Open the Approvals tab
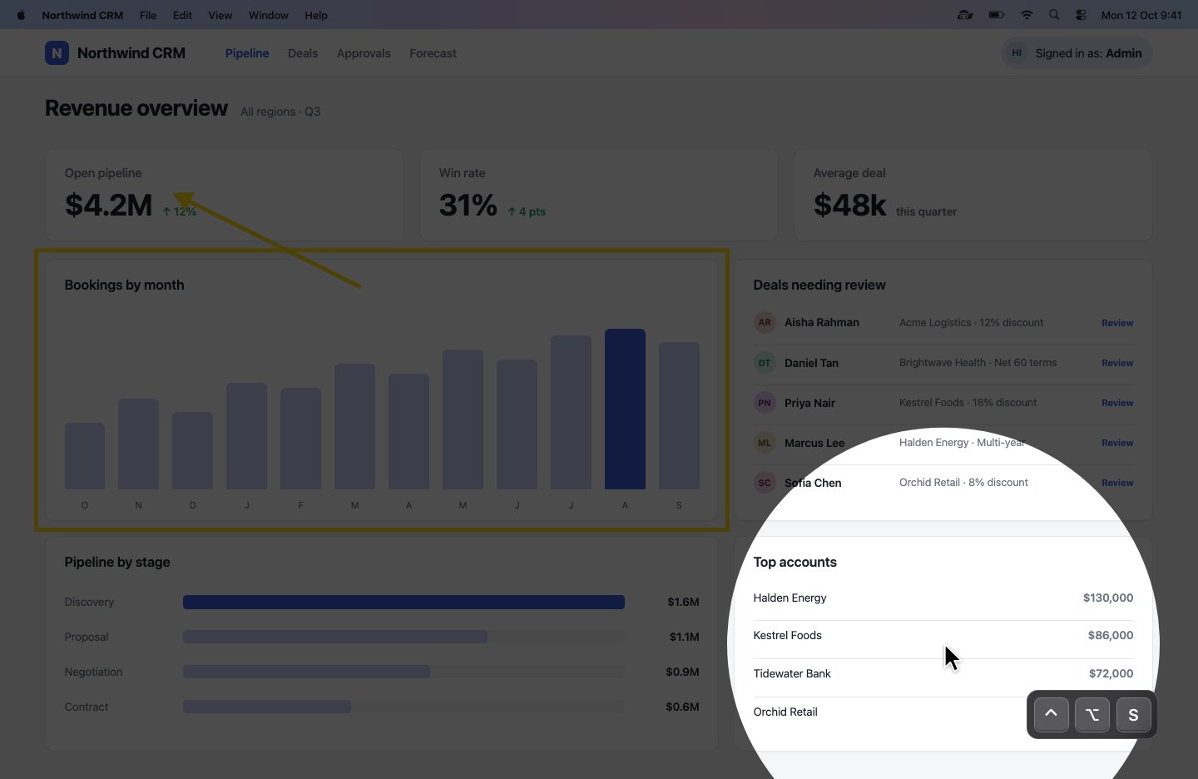This screenshot has height=779, width=1198. point(364,53)
